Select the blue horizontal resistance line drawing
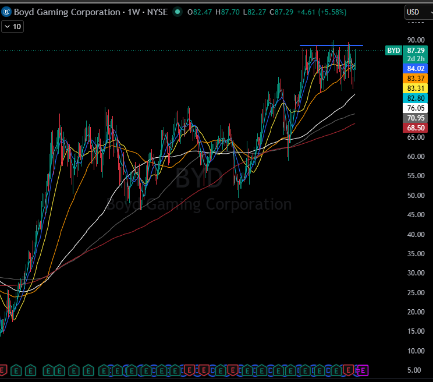This screenshot has height=382, width=433. click(331, 45)
